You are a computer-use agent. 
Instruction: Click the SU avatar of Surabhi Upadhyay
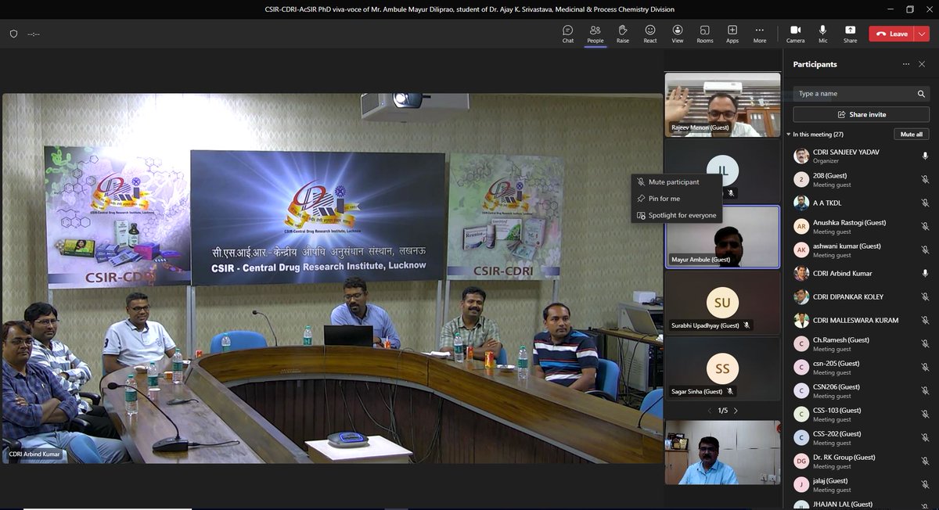tap(722, 302)
